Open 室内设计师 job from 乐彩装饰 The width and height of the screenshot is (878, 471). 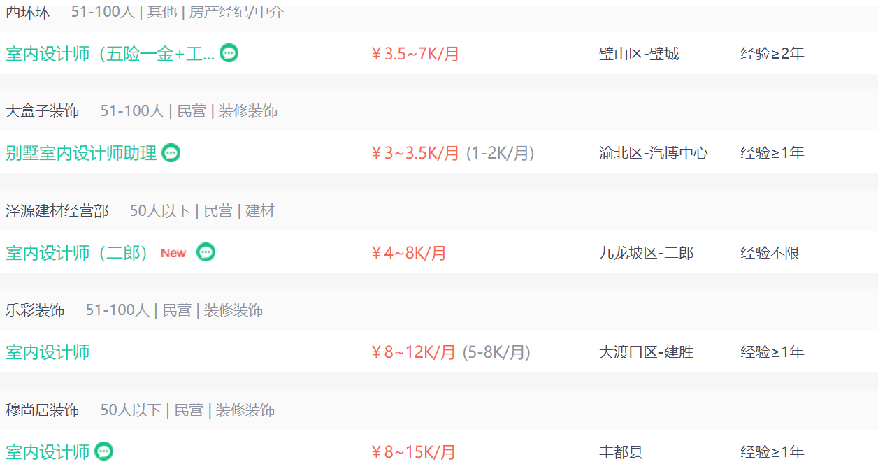[x=48, y=352]
